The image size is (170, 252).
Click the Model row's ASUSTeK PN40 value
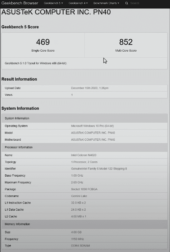(x=93, y=133)
